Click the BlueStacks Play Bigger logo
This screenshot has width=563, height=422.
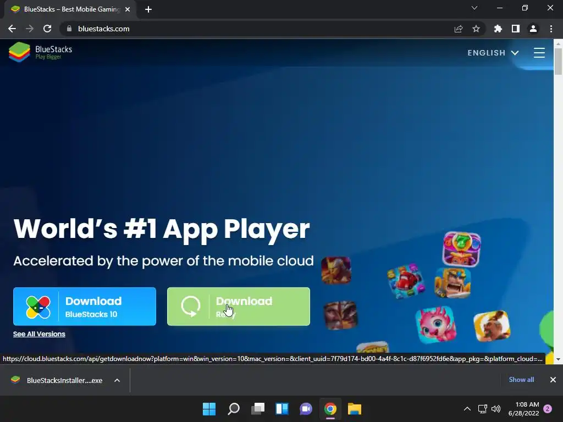(40, 52)
